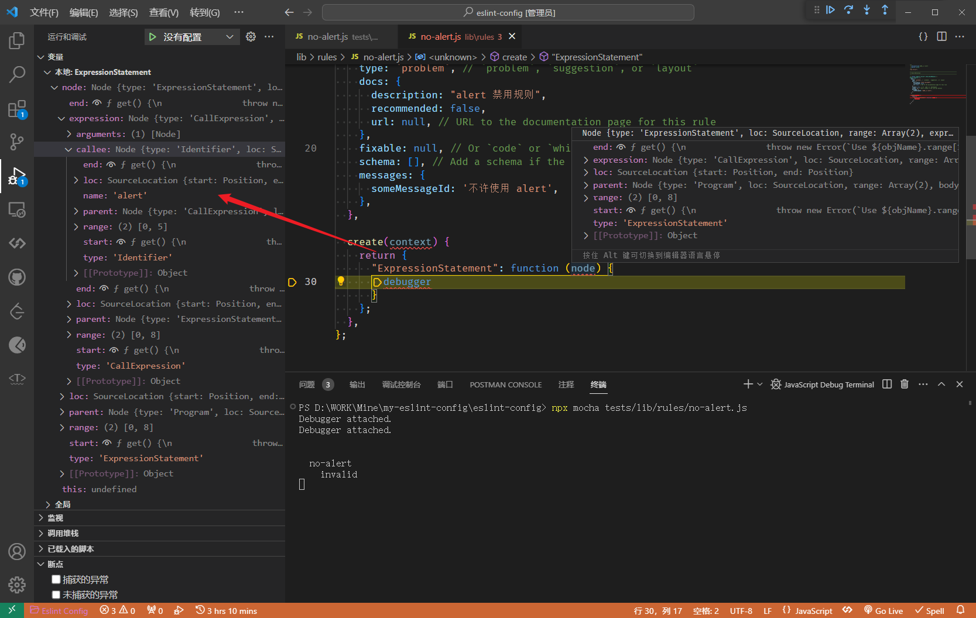Click the debug Continue button
The width and height of the screenshot is (976, 618).
point(830,11)
